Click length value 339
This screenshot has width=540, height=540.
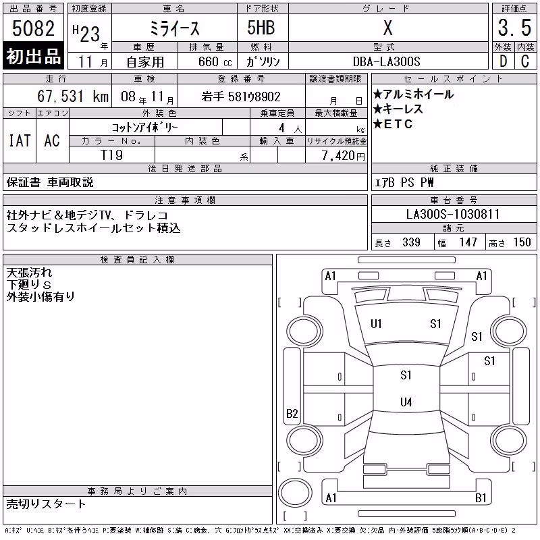tap(411, 242)
